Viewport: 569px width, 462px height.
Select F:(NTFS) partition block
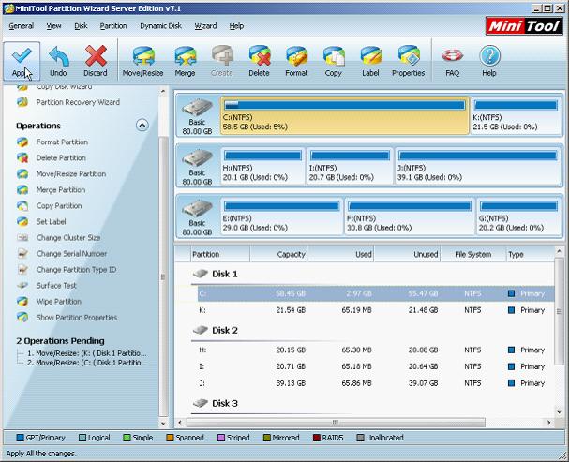pos(410,216)
